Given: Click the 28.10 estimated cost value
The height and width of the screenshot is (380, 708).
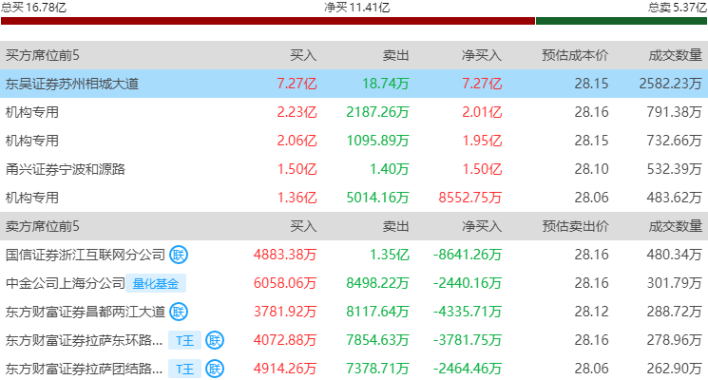Looking at the screenshot, I should pos(591,169).
